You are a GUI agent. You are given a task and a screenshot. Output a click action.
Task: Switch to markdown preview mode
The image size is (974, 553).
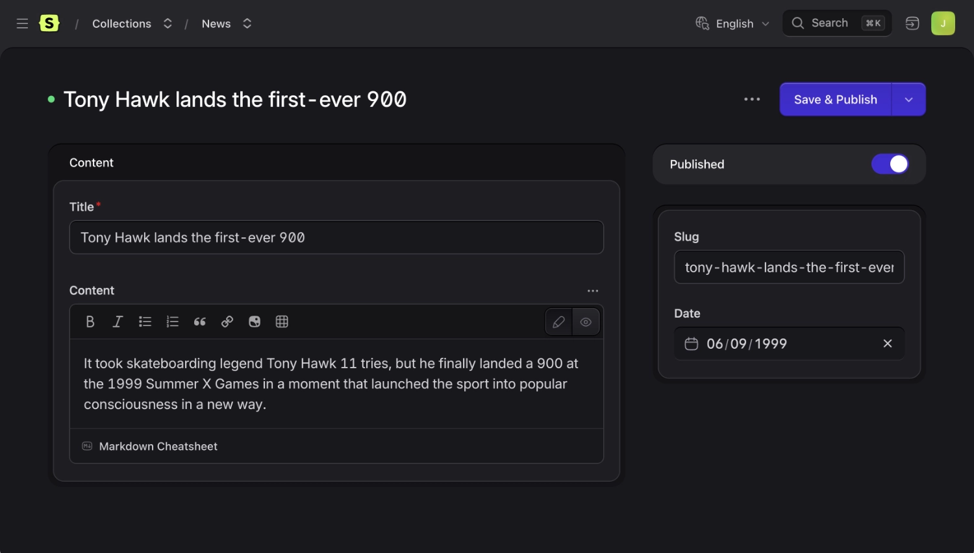coord(586,322)
